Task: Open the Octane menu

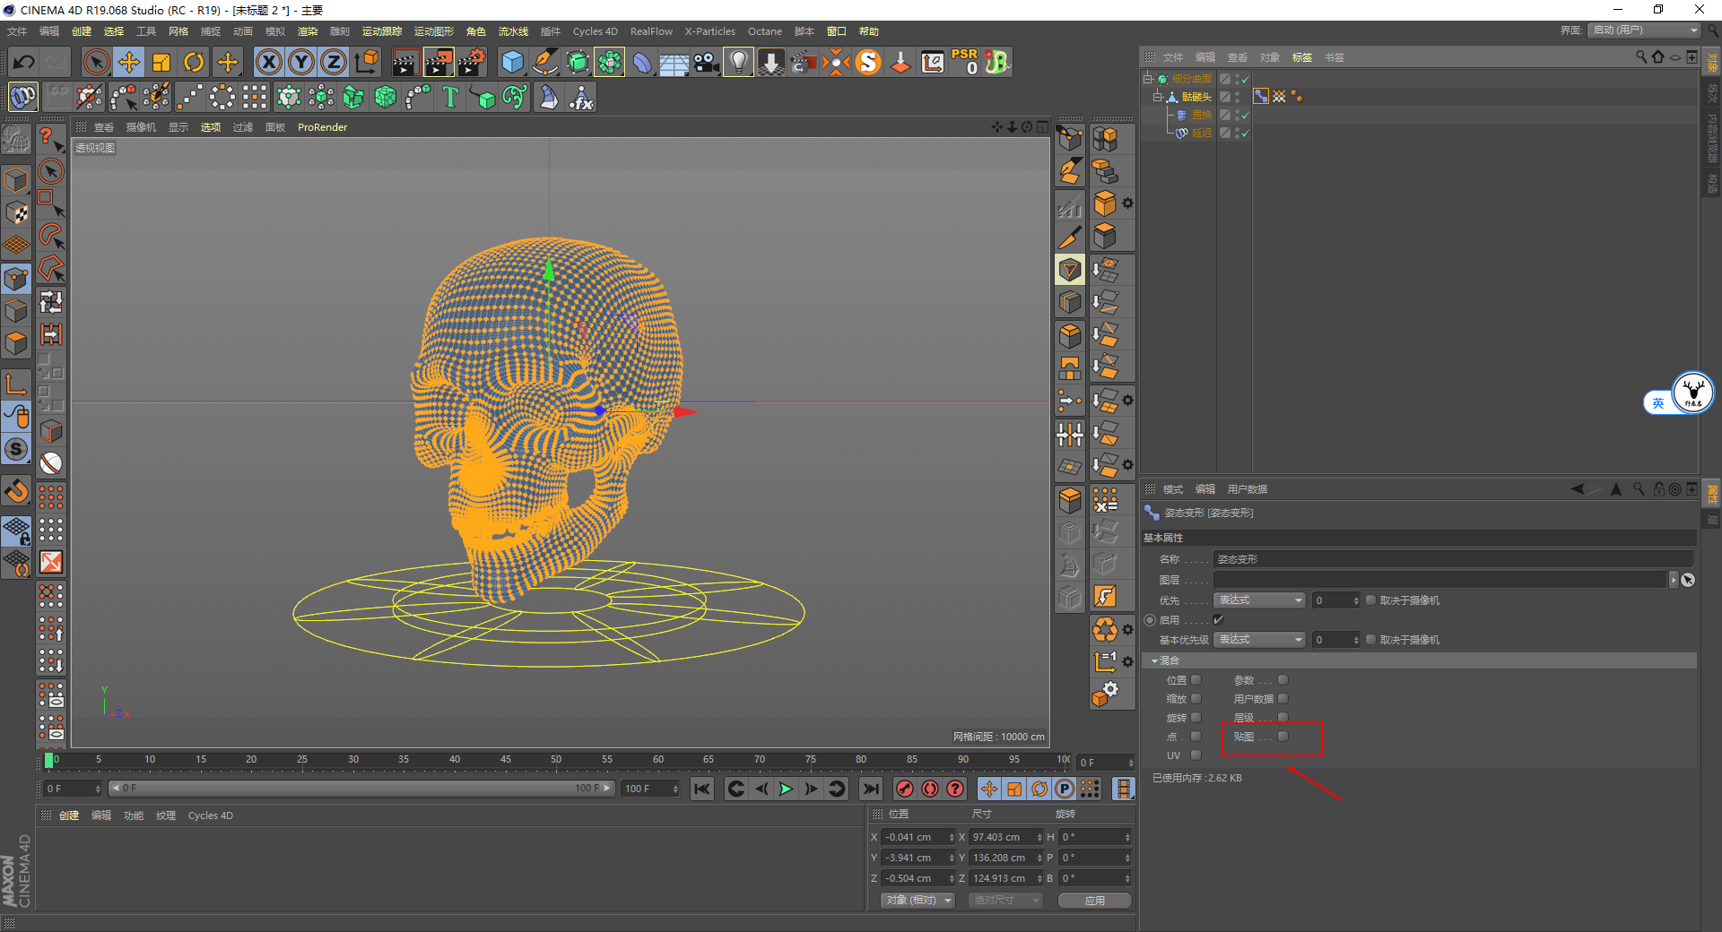Action: [x=764, y=31]
